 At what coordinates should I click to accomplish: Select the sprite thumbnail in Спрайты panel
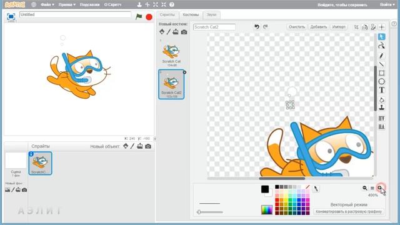click(x=40, y=163)
